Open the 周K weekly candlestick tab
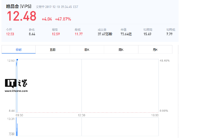Viewport: 201px width, 140px height. coord(121,50)
